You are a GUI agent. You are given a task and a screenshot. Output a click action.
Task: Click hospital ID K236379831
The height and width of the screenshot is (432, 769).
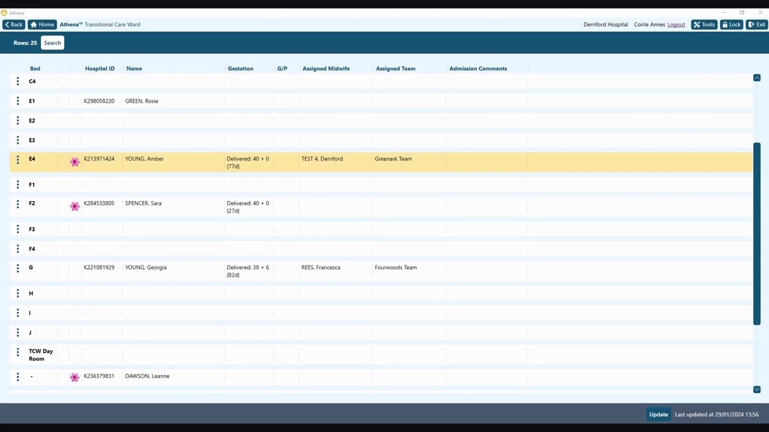click(x=99, y=376)
